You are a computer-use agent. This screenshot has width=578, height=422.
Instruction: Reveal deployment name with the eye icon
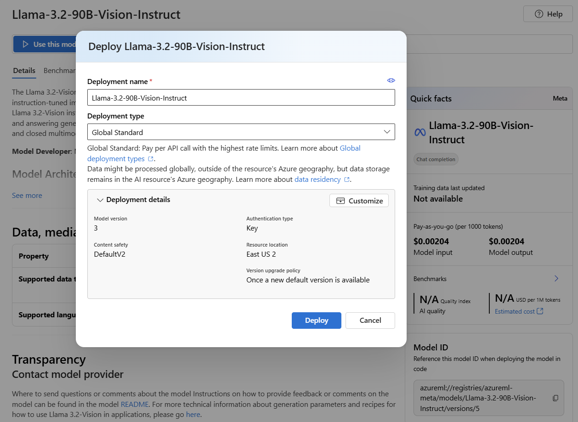(391, 80)
